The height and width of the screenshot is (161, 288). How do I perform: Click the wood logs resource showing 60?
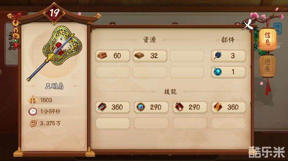[x=113, y=56]
